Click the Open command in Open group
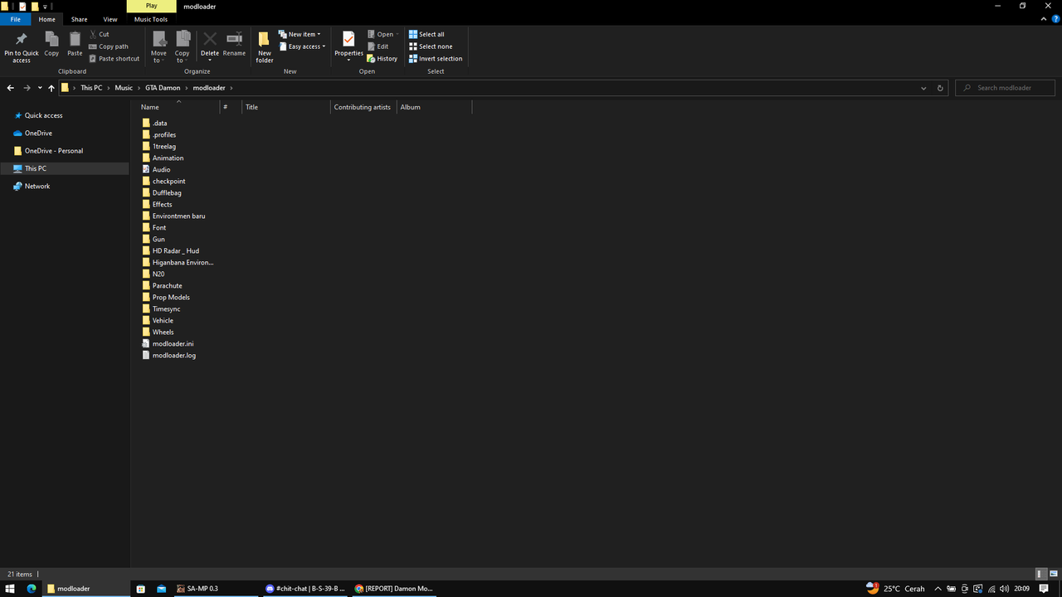This screenshot has width=1062, height=597. 383,34
